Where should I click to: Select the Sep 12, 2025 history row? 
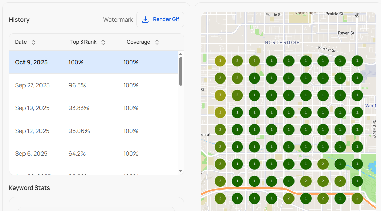(94, 131)
